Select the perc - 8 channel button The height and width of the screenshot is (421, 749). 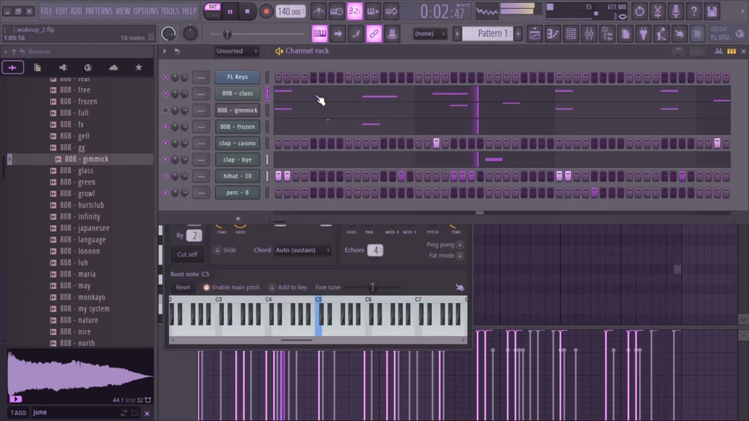pyautogui.click(x=237, y=192)
